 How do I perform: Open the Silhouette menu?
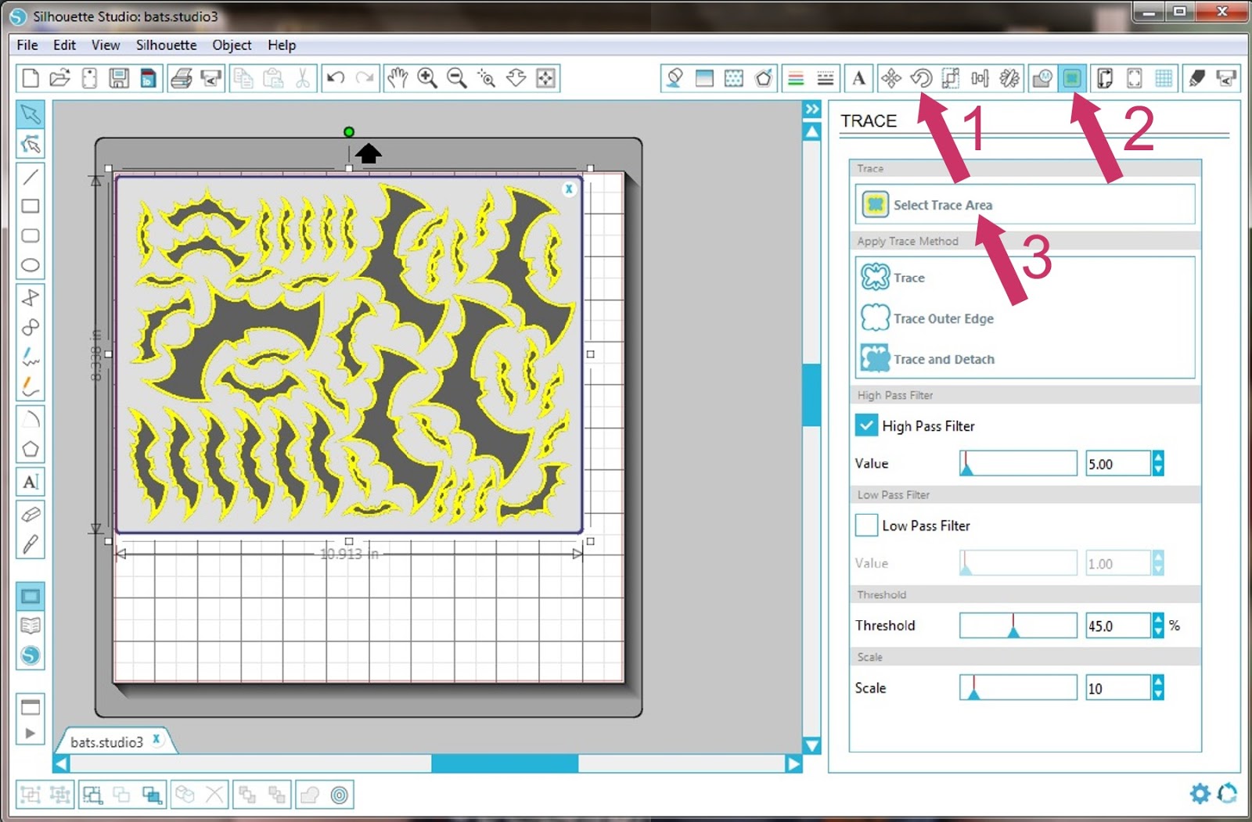pos(167,45)
